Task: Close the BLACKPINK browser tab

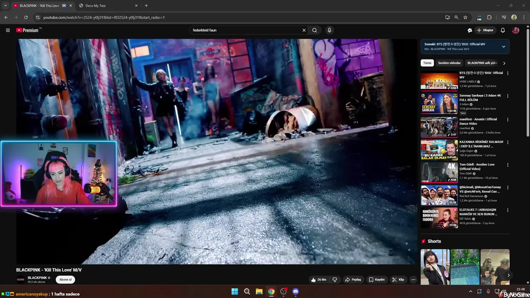Action: (71, 6)
